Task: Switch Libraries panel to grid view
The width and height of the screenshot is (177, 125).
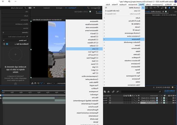Action: 7,44
